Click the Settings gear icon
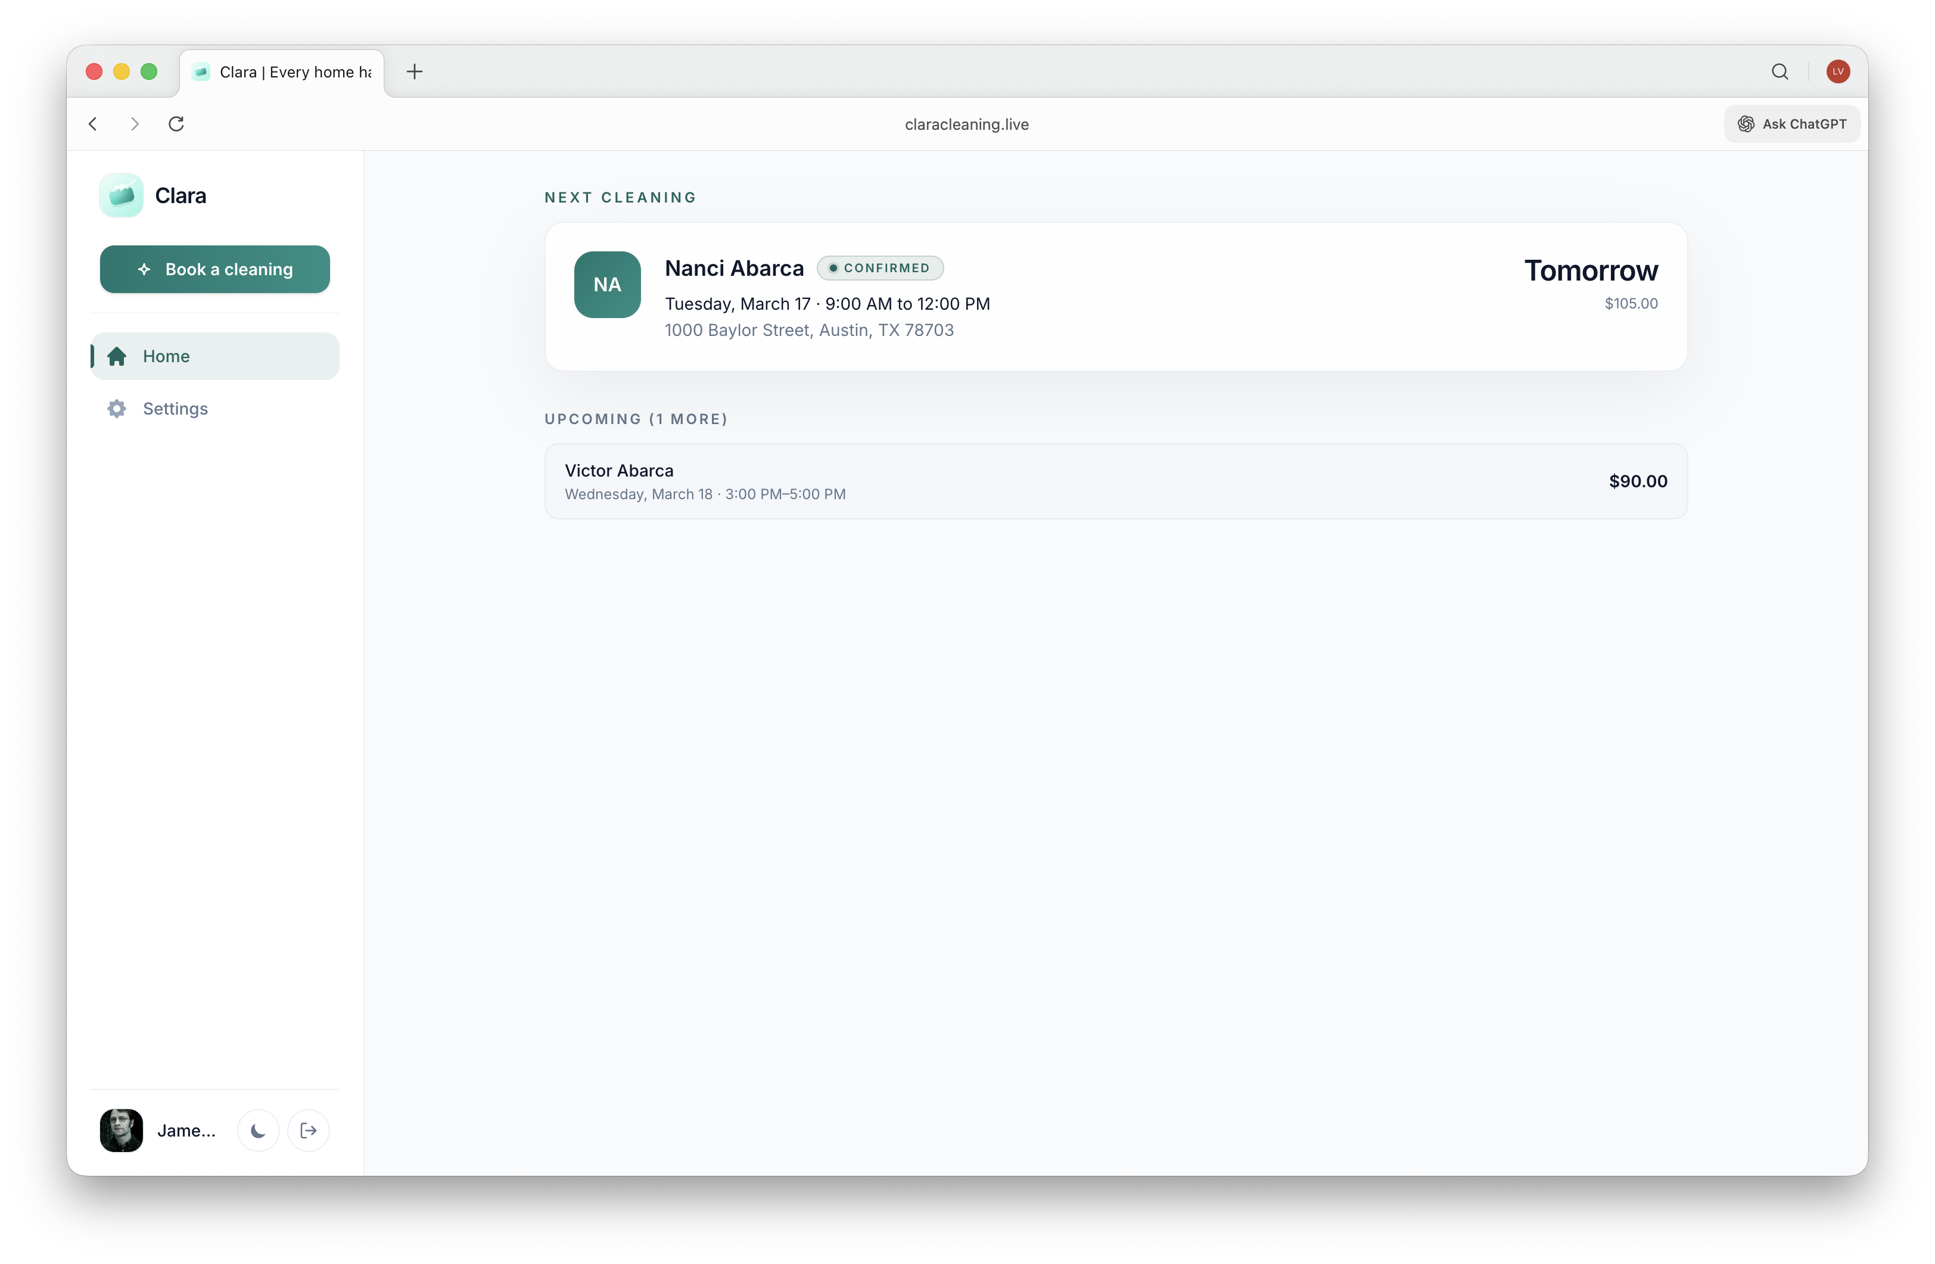1935x1264 pixels. 117,409
